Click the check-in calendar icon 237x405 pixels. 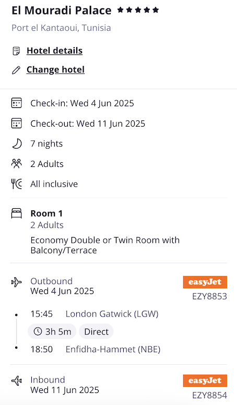point(17,103)
